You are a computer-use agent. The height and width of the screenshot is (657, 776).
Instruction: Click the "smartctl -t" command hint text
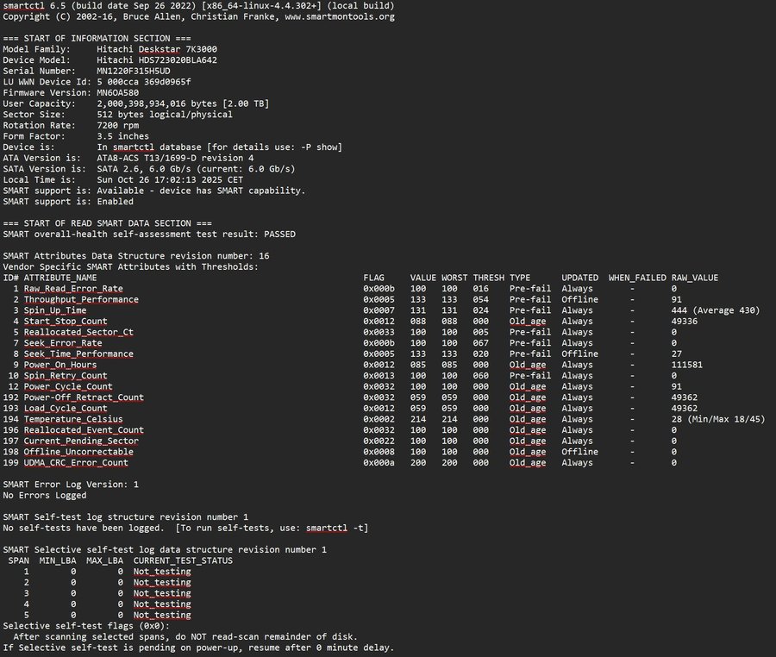coord(335,528)
